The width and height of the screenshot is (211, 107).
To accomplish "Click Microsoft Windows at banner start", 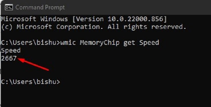I will (x=34, y=19).
